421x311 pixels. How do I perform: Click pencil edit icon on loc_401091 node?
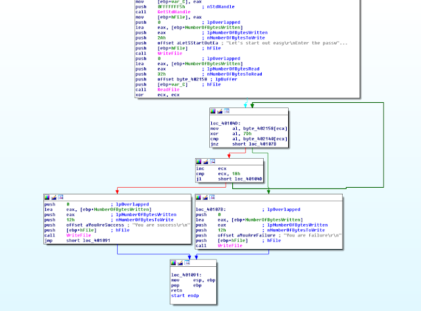180,263
